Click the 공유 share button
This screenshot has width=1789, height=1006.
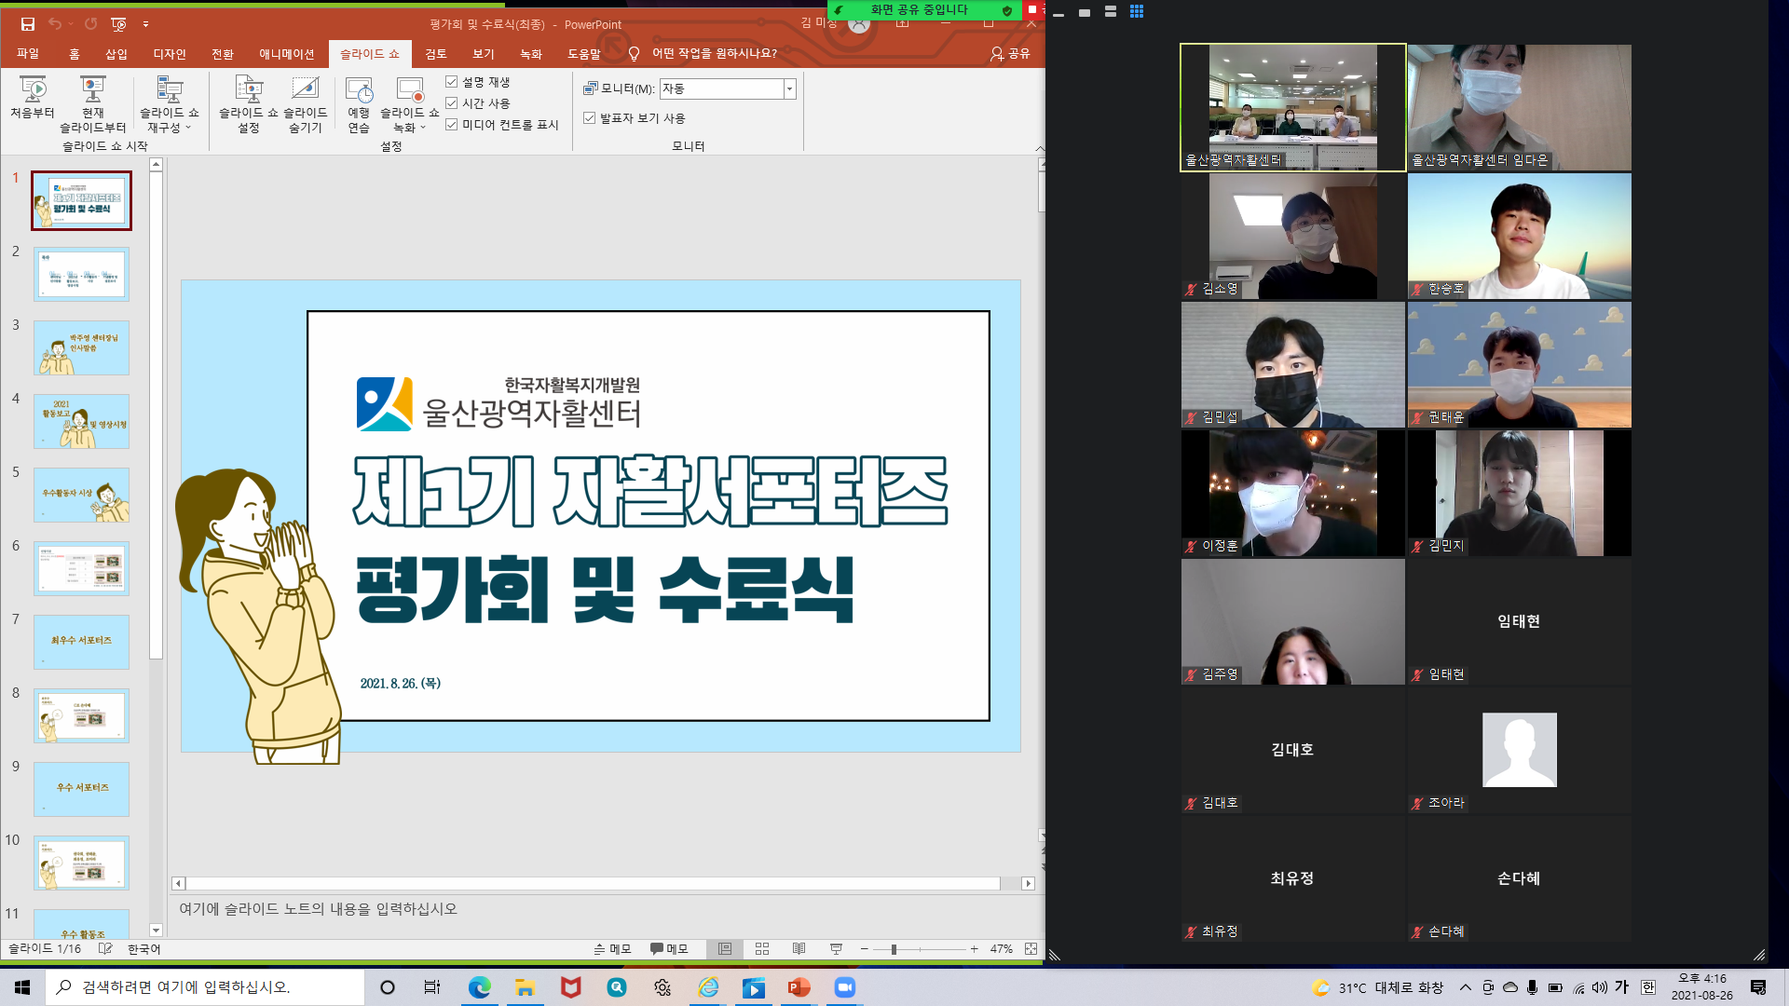pyautogui.click(x=1010, y=54)
